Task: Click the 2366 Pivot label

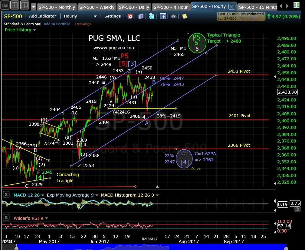Action: pos(239,145)
